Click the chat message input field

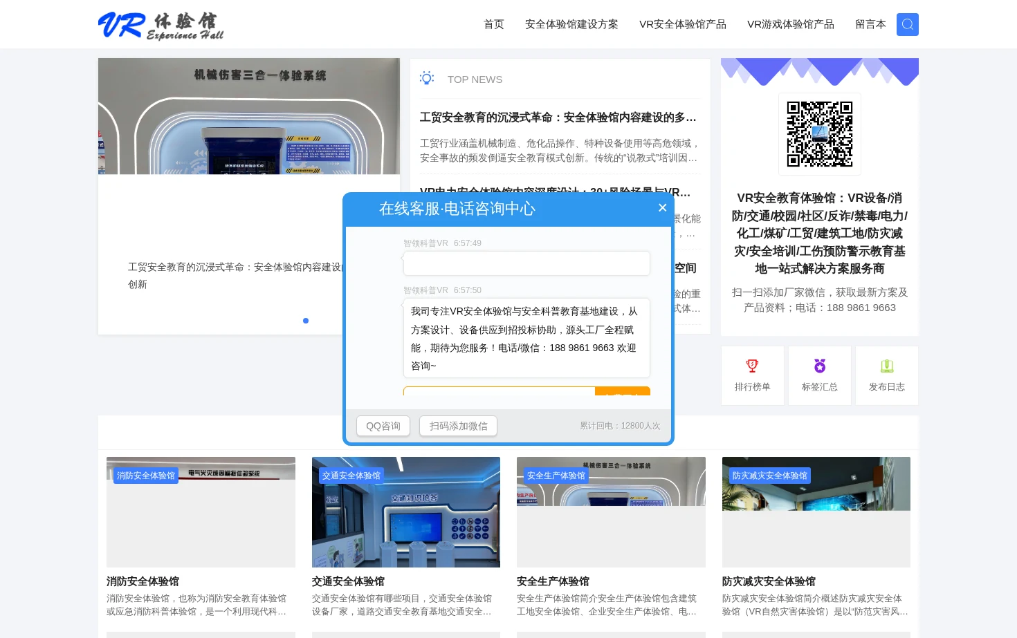point(499,391)
